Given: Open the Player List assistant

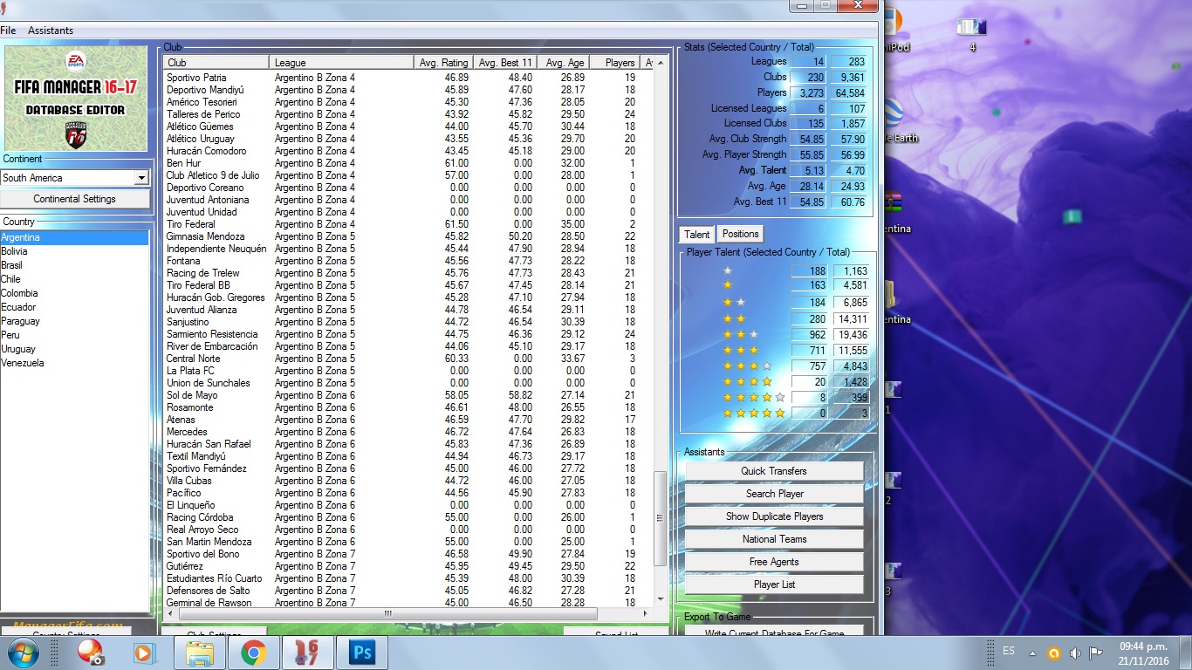Looking at the screenshot, I should [774, 585].
